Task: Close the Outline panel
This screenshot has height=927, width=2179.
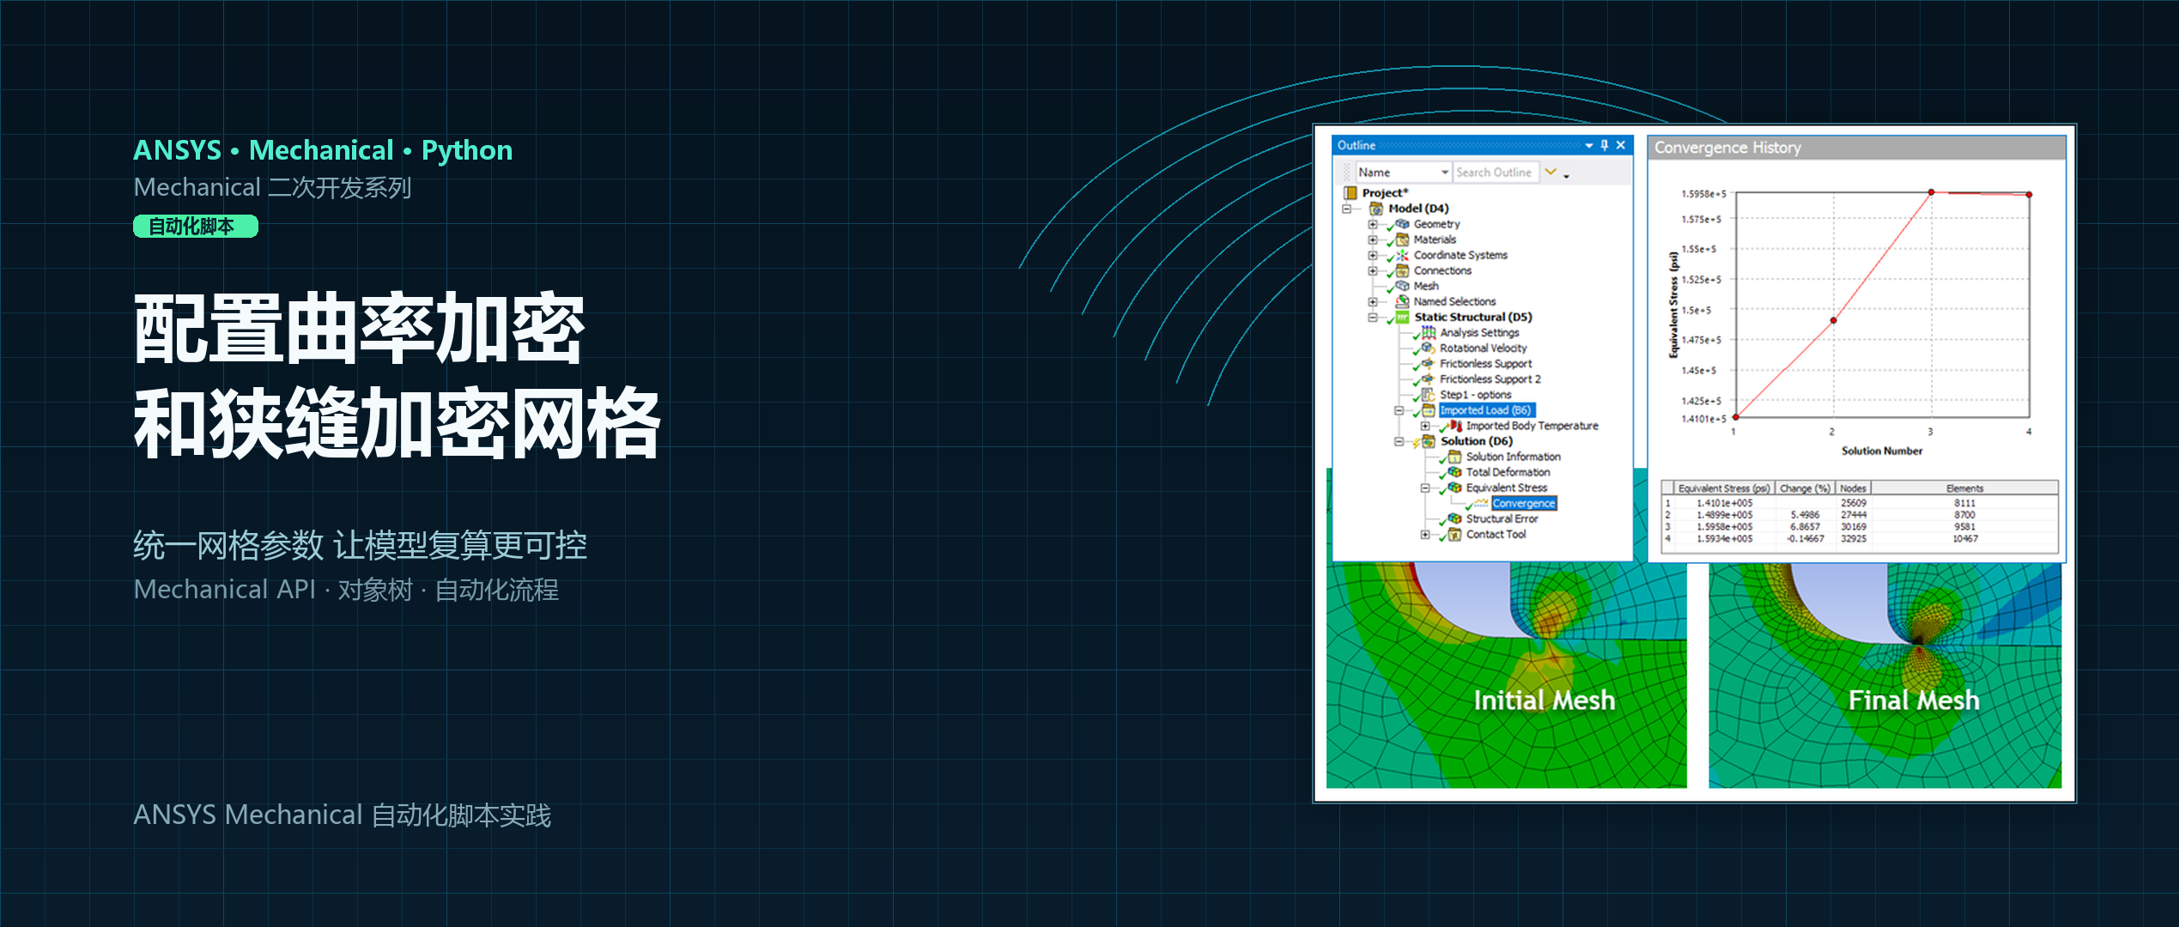Action: [1621, 145]
